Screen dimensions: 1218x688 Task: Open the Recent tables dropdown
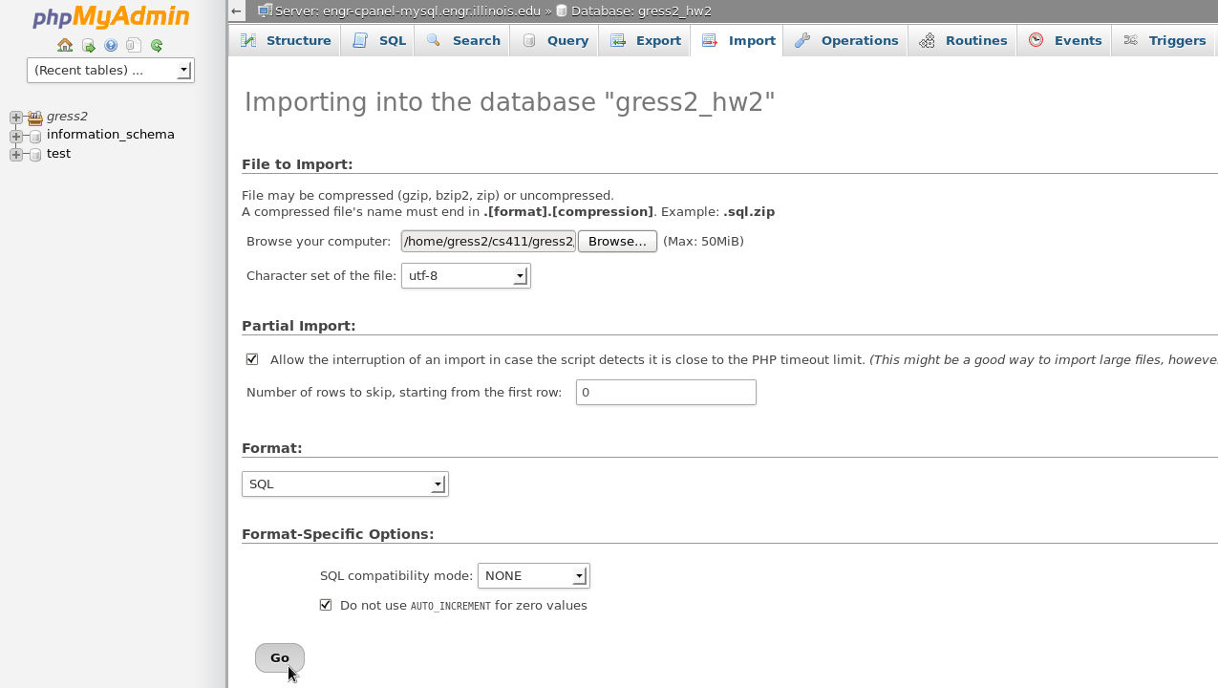pyautogui.click(x=111, y=70)
